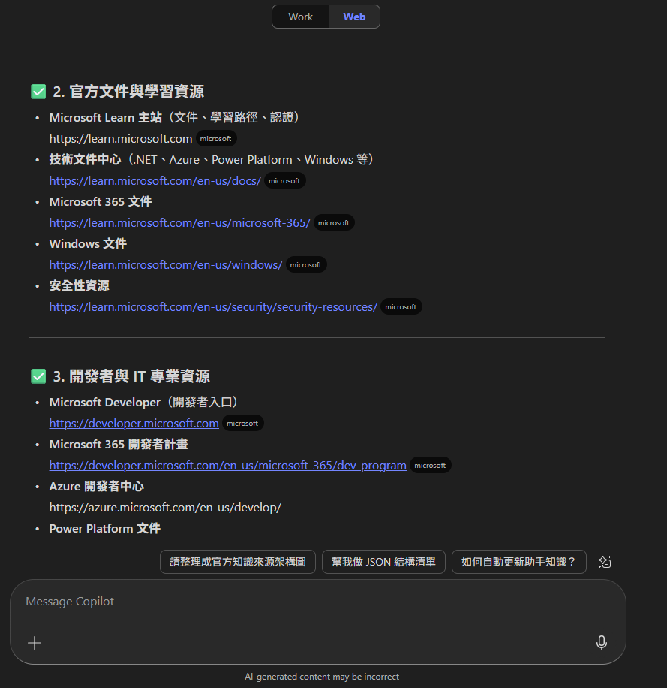Open the learn.microsoft.com/en-us/docs/ link
This screenshot has height=688, width=667.
pos(155,181)
